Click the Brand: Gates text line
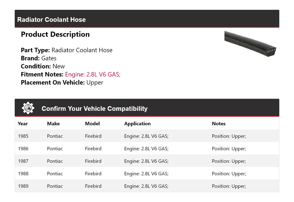This screenshot has width=294, height=202. [x=39, y=58]
